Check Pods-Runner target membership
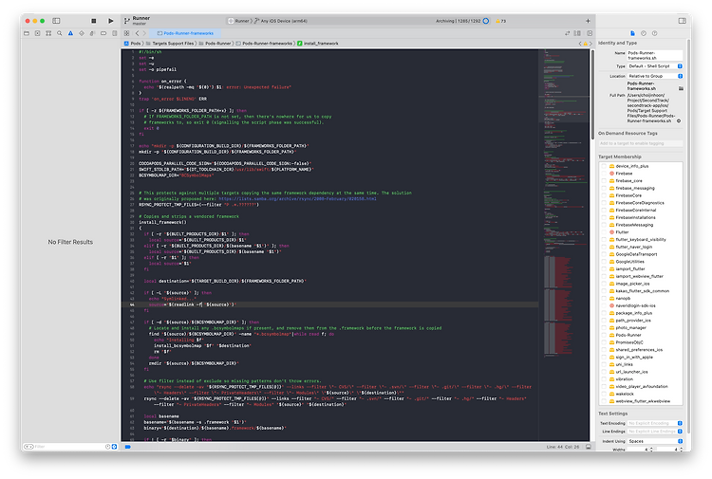Viewport: 712px width, 479px height. point(604,335)
